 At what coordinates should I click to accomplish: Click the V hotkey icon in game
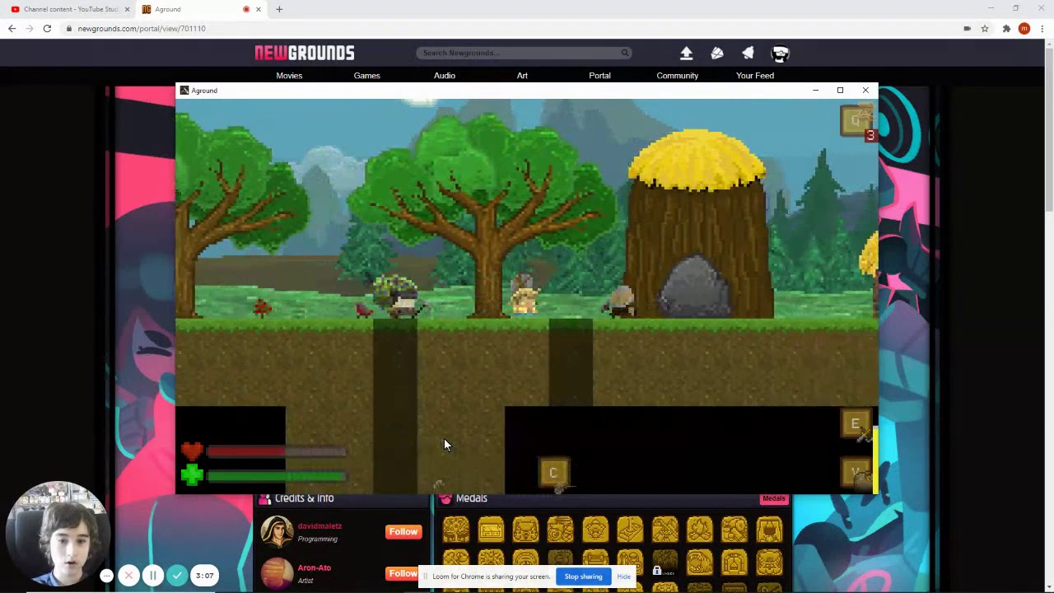click(x=855, y=473)
